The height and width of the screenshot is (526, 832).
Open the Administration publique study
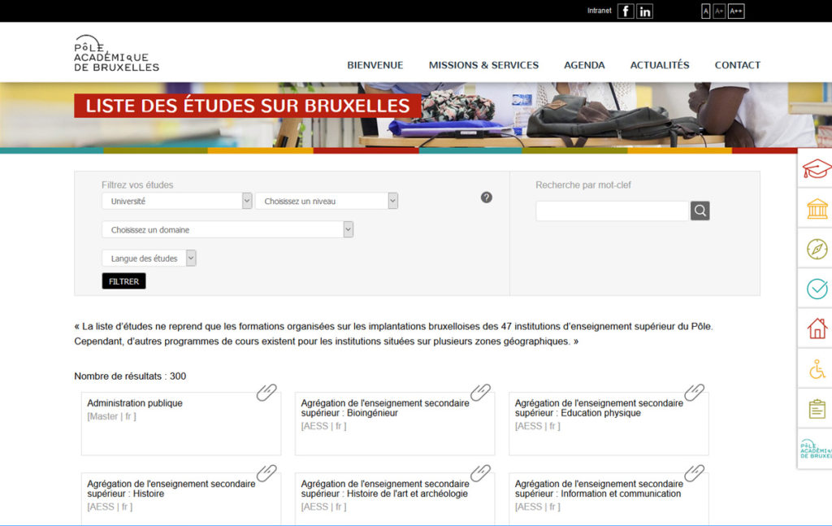(135, 403)
